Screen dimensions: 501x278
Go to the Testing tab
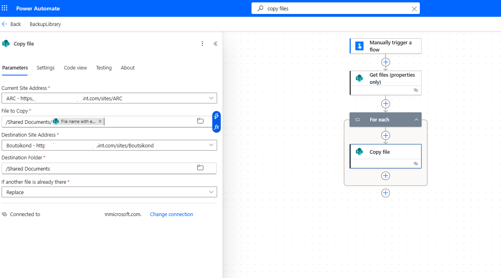[x=104, y=68]
